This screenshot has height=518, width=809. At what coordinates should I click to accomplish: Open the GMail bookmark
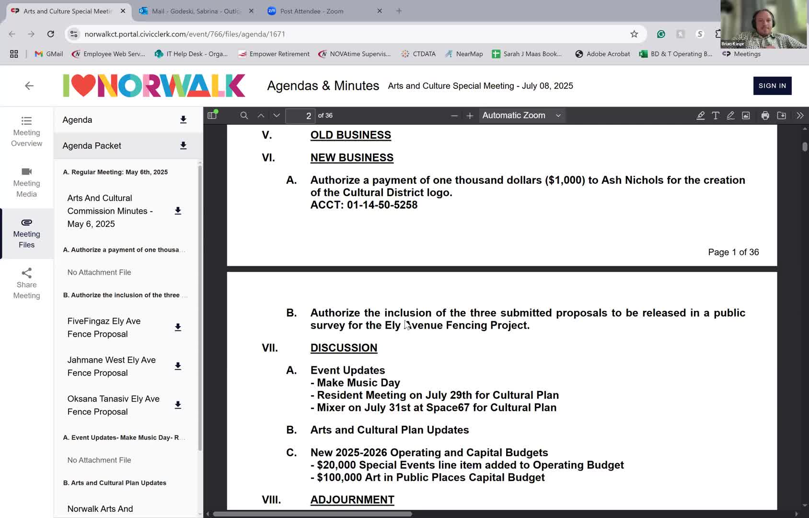[49, 54]
